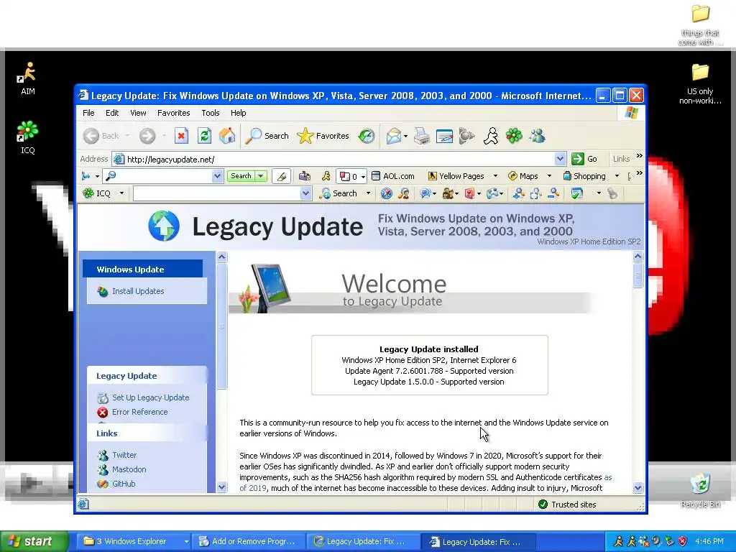Screen dimensions: 736x552
Task: Click the compass icon in ICQ toolbar
Action: coord(386,193)
